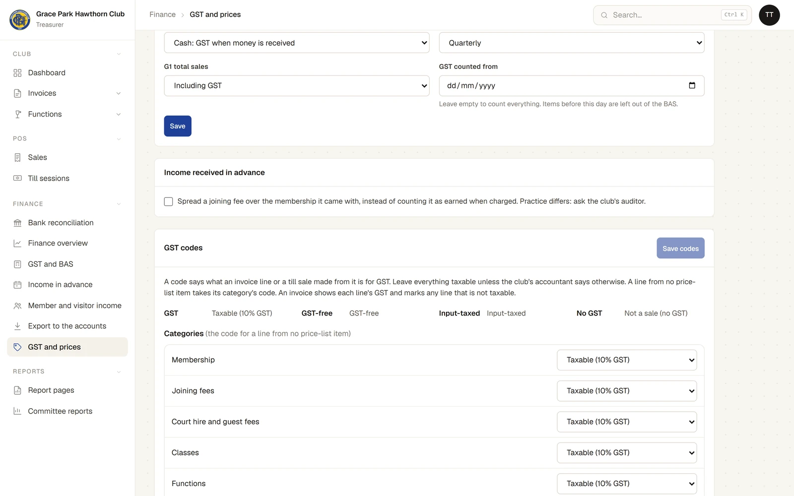Open the calendar picker in GST counted from
794x496 pixels.
point(692,85)
